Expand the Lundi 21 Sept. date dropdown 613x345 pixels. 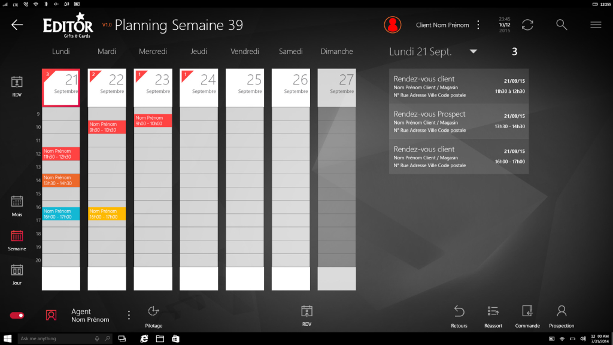pyautogui.click(x=474, y=52)
